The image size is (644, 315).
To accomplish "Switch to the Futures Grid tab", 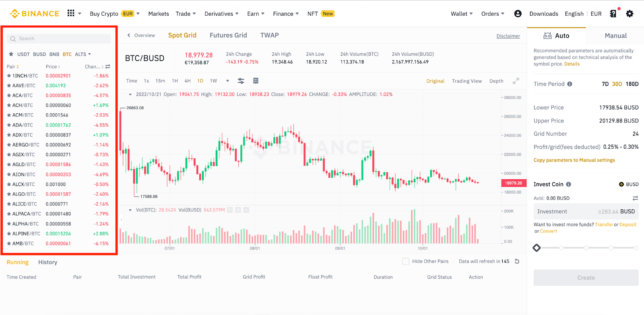I will click(228, 35).
